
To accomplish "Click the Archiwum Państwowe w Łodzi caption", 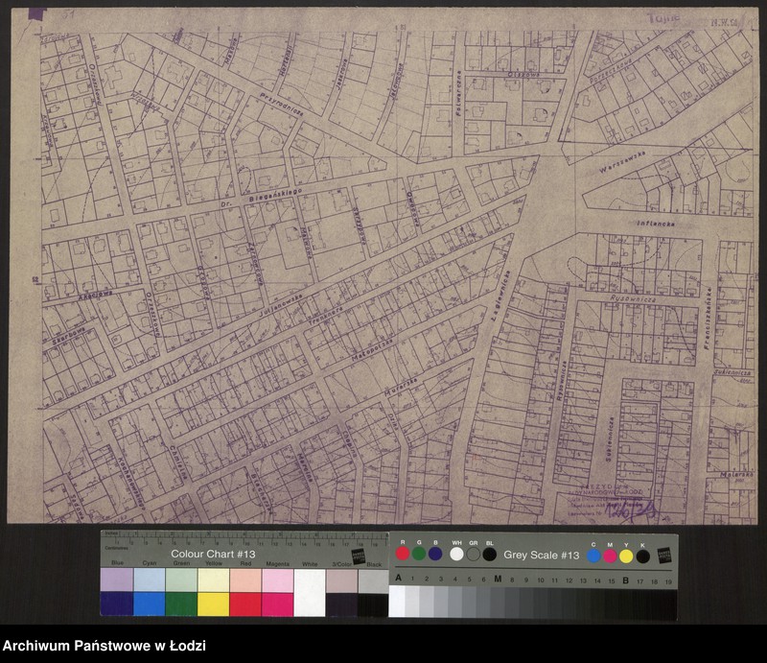I will pyautogui.click(x=105, y=647).
